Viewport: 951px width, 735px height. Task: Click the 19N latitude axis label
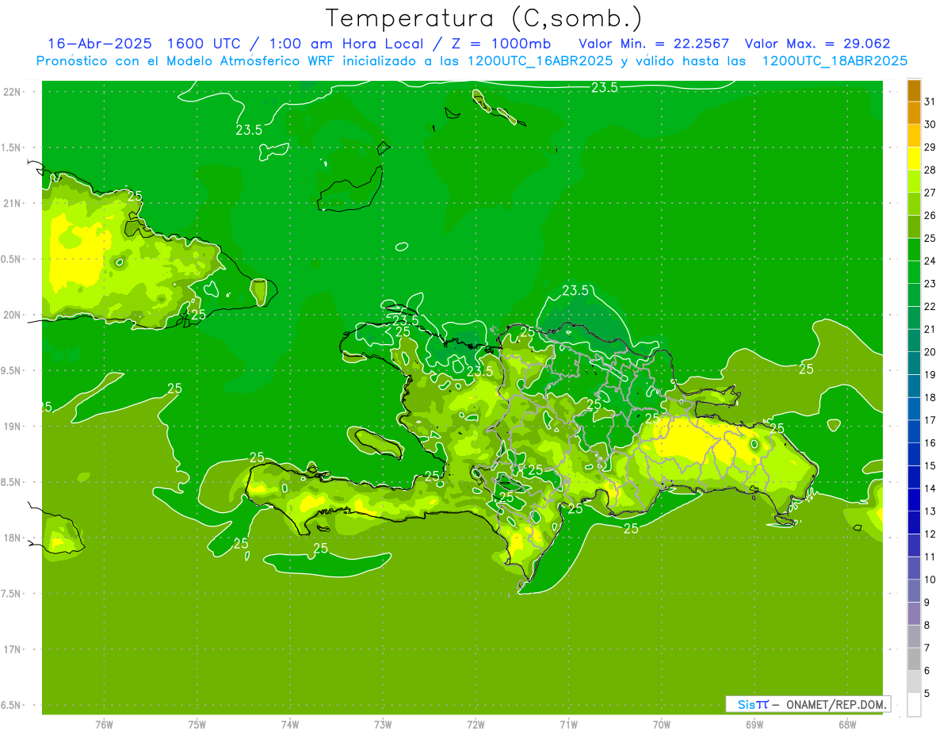(12, 427)
